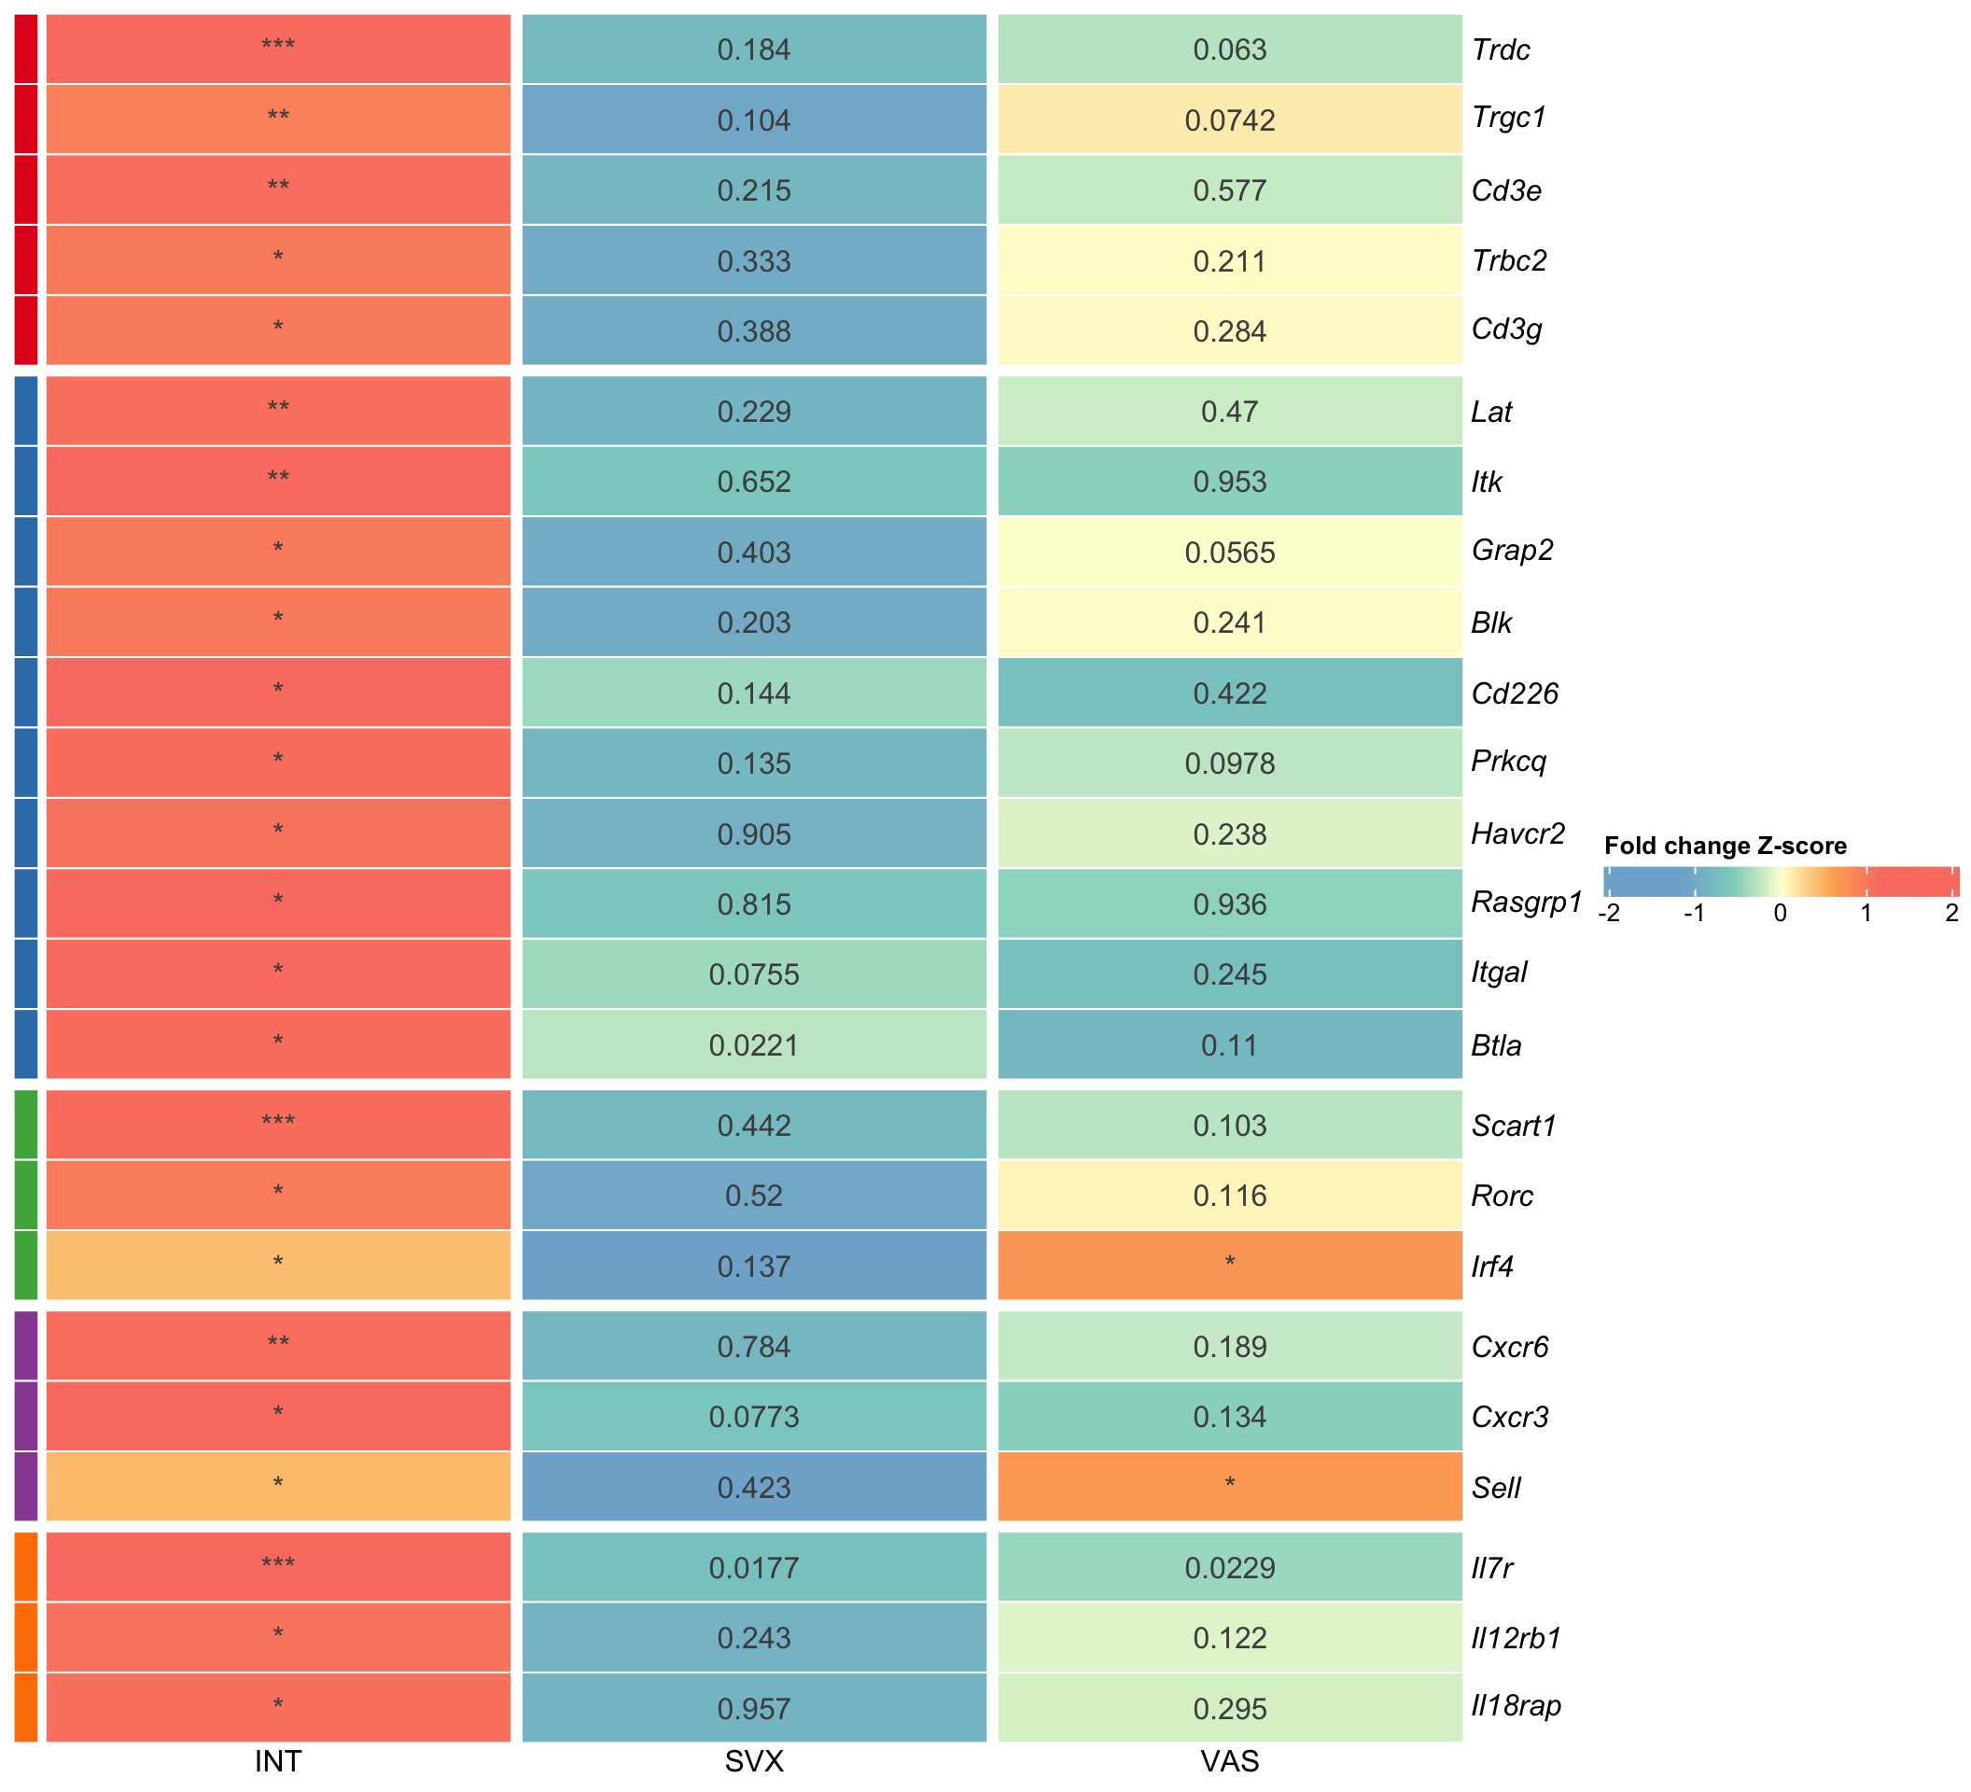Click the INT cell in the Irf4 row
This screenshot has width=1971, height=1792.
tap(278, 1265)
